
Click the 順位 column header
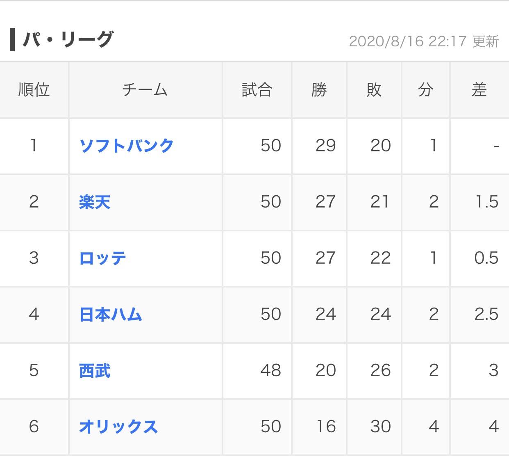coord(34,90)
